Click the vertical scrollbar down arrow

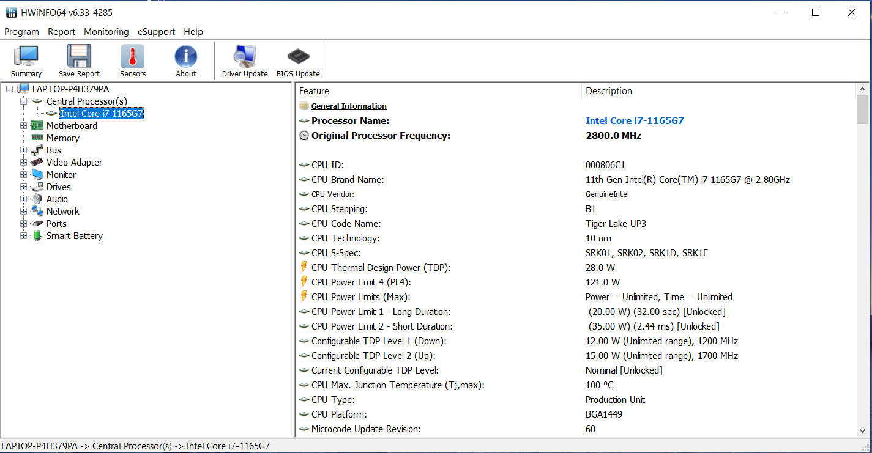click(862, 430)
